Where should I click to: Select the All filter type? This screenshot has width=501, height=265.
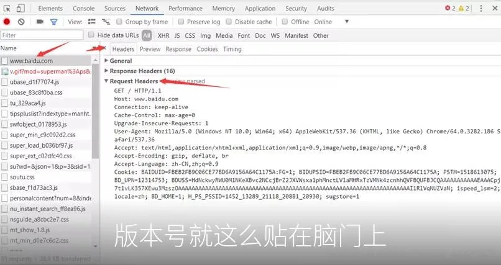tap(147, 35)
